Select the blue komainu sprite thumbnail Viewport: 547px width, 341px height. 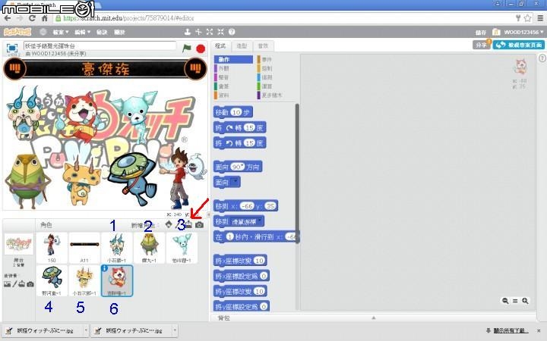116,248
